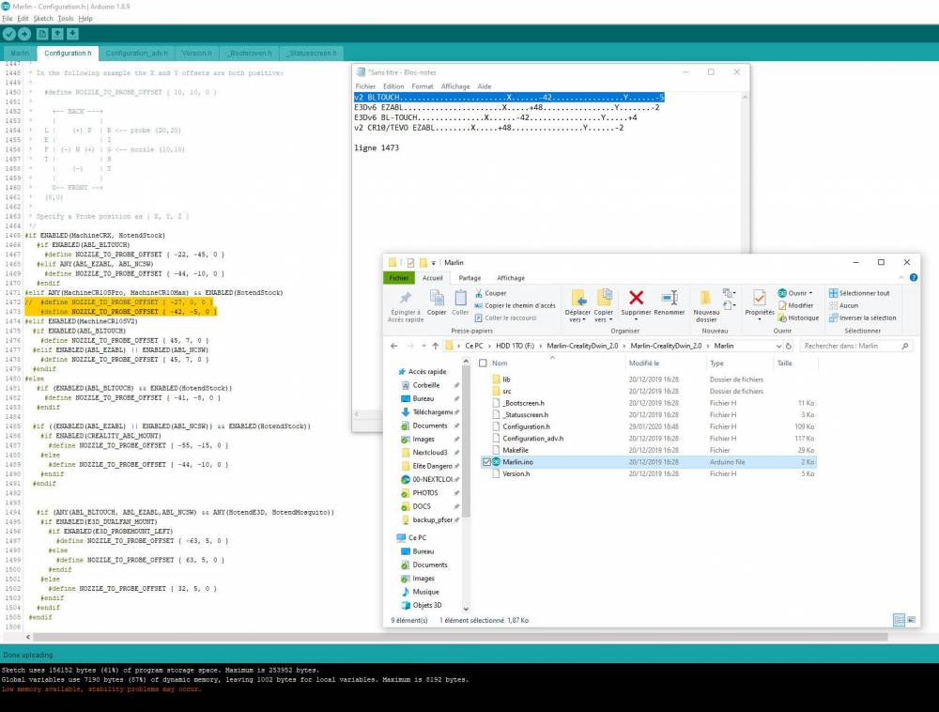Open the Sketch menu in Arduino
Screen dimensions: 939x712
point(42,19)
